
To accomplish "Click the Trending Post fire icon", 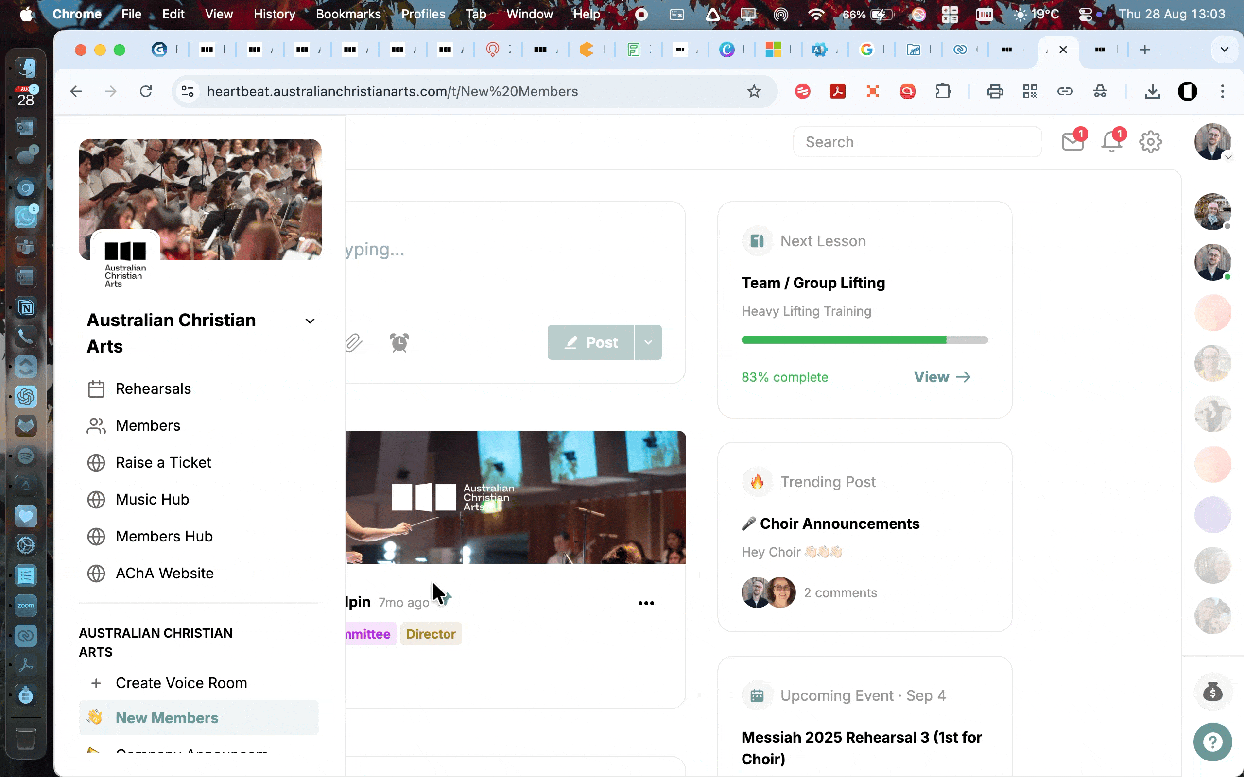I will pos(757,482).
